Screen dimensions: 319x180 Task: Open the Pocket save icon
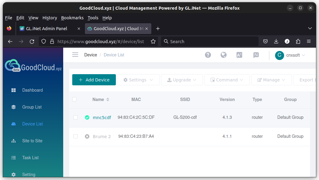click(x=265, y=42)
